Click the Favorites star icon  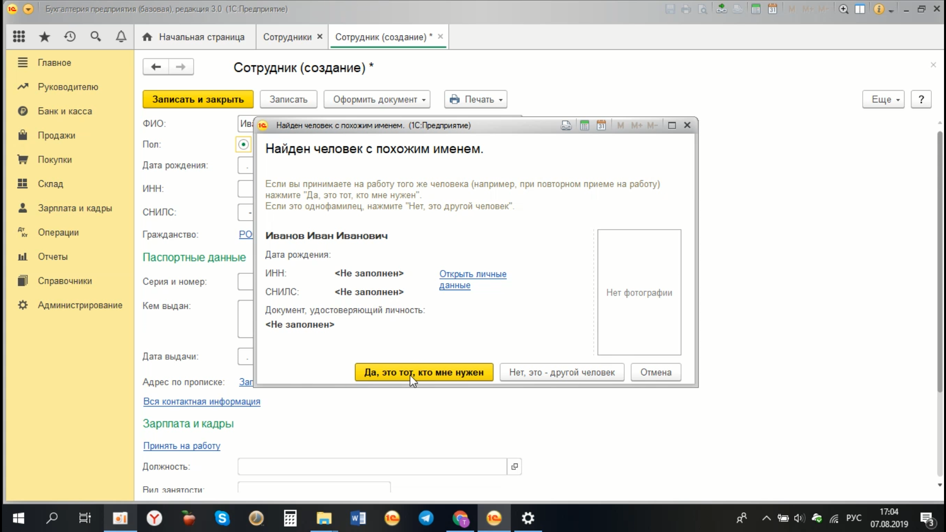44,36
